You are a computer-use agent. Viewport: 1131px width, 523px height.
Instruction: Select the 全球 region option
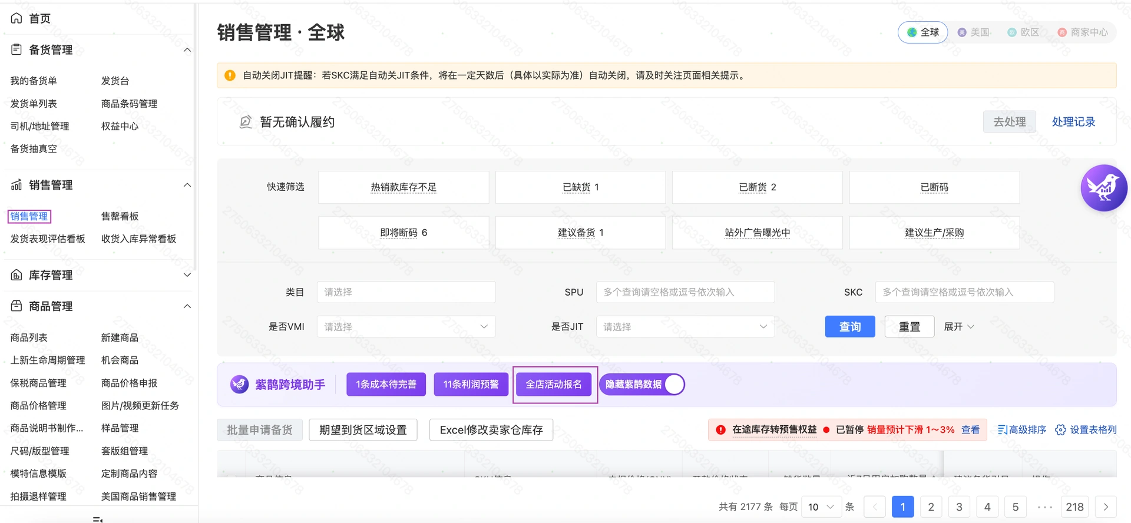923,32
